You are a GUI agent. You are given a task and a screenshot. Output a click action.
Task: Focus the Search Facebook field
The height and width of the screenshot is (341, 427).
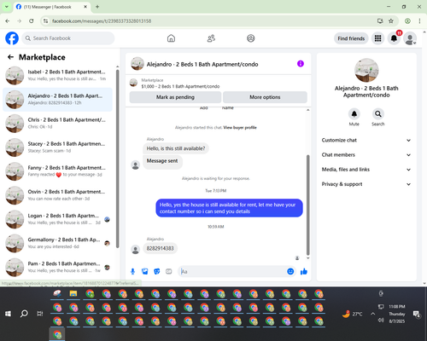[x=68, y=38]
